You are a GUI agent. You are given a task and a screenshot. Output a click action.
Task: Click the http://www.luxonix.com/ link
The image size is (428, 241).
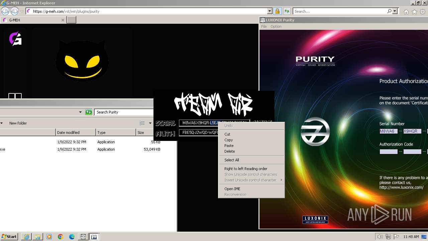click(401, 187)
